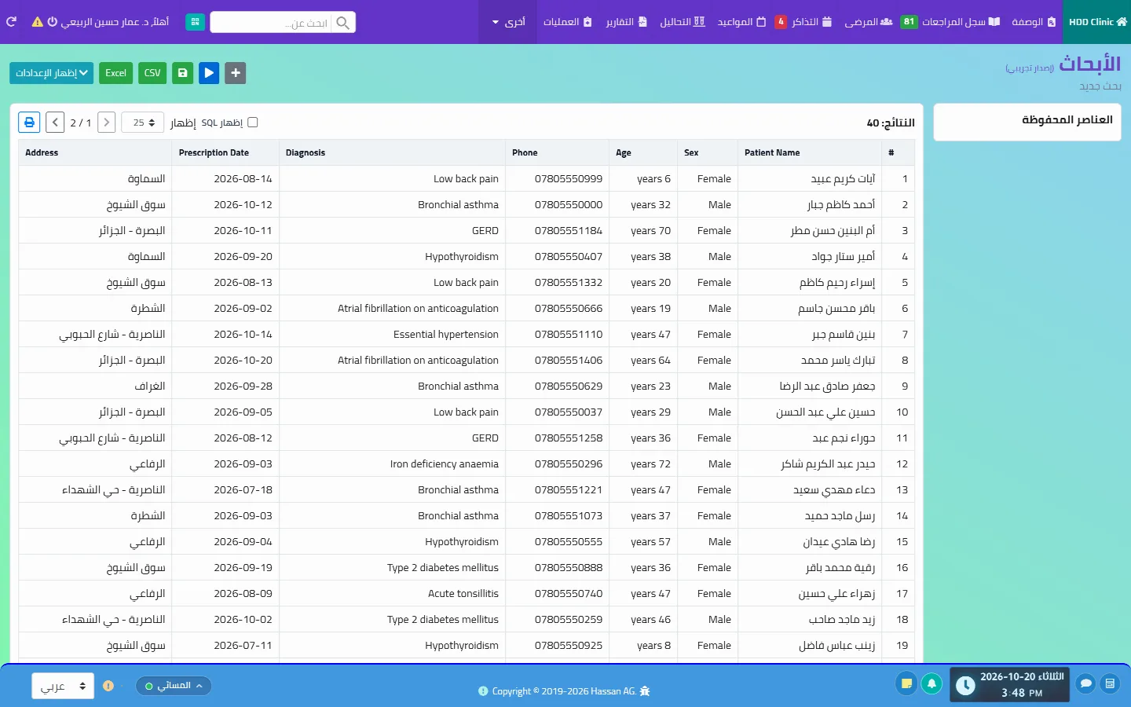Change the page size selector showing 25
This screenshot has width=1131, height=707.
(143, 123)
